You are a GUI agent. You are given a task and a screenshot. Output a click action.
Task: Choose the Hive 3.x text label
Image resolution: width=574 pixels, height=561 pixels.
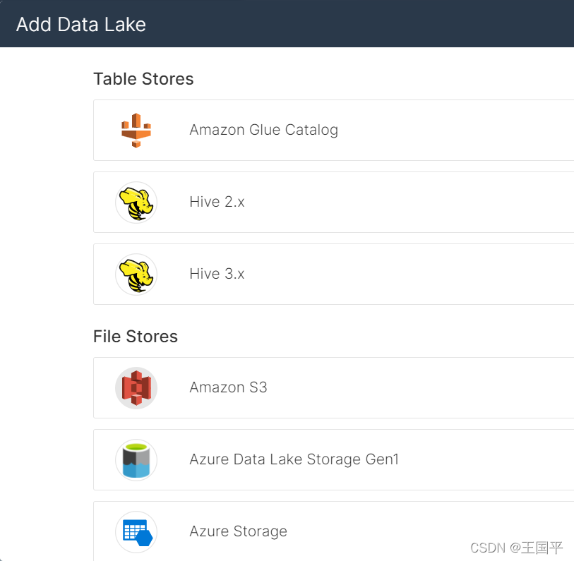217,274
